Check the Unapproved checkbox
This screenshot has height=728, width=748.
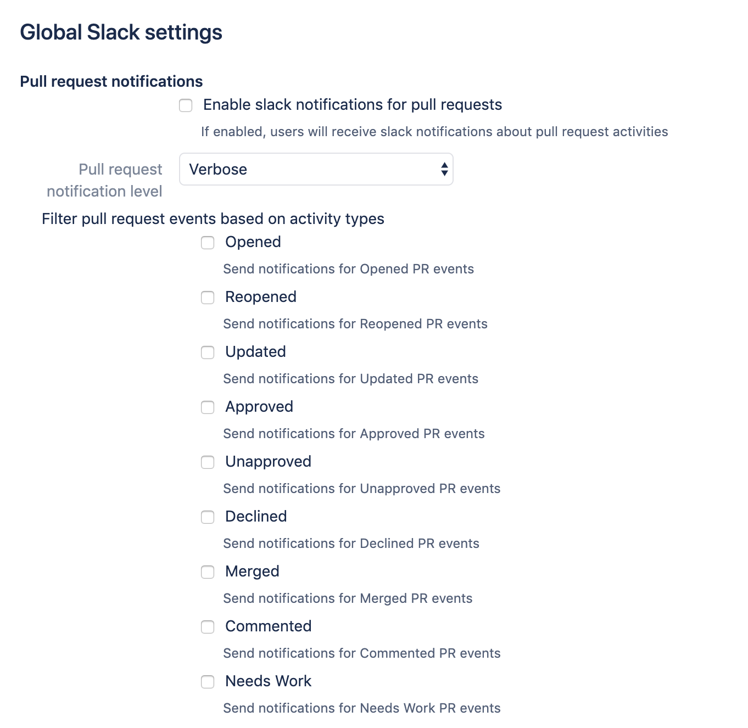click(208, 462)
